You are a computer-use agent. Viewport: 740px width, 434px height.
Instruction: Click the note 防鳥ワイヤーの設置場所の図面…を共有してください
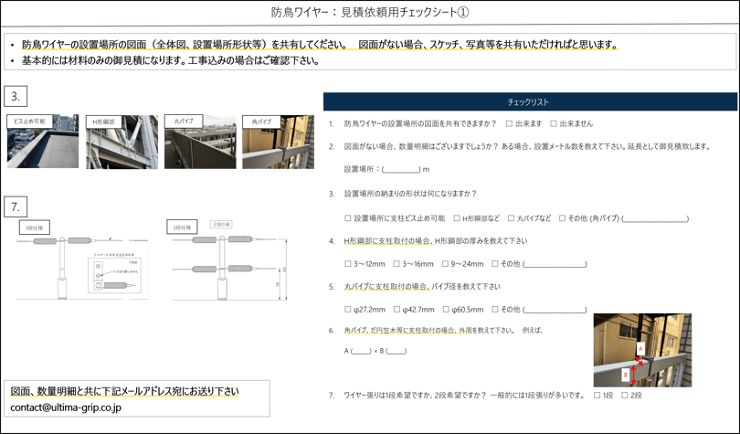[x=185, y=45]
